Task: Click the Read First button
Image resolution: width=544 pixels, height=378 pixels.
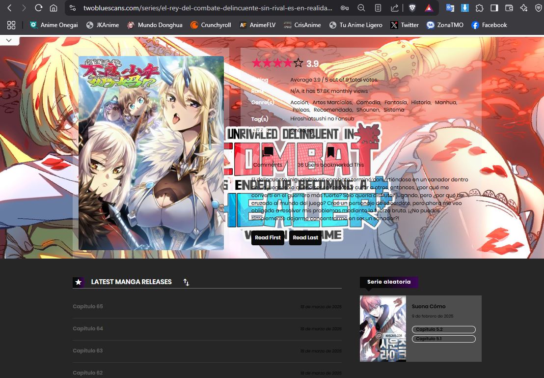Action: click(268, 237)
